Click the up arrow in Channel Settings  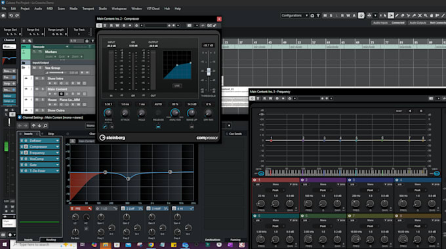(x=33, y=126)
